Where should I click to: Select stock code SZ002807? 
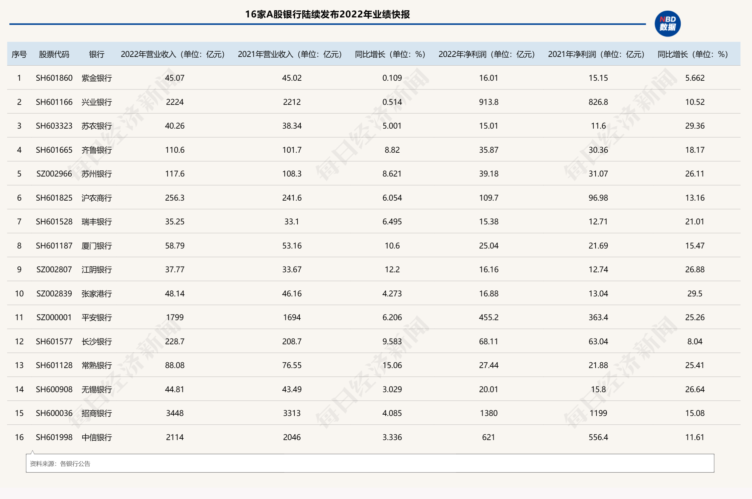[x=54, y=270]
